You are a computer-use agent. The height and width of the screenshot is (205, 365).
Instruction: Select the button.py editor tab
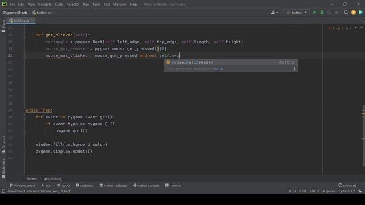point(22,20)
